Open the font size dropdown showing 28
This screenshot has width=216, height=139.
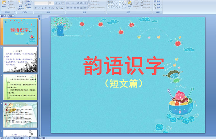[51, 3]
